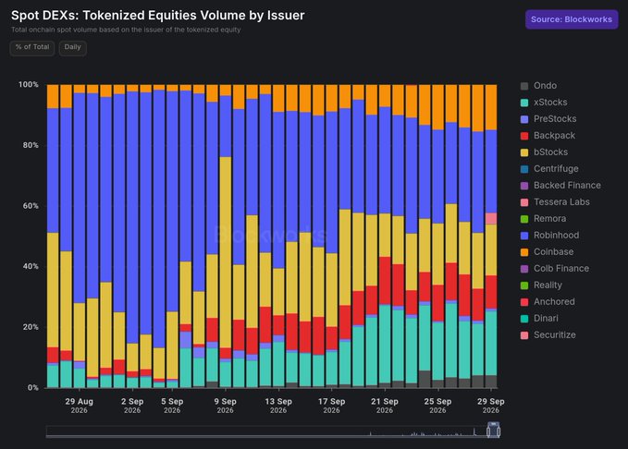Click the '60%' y-axis label

coord(31,206)
